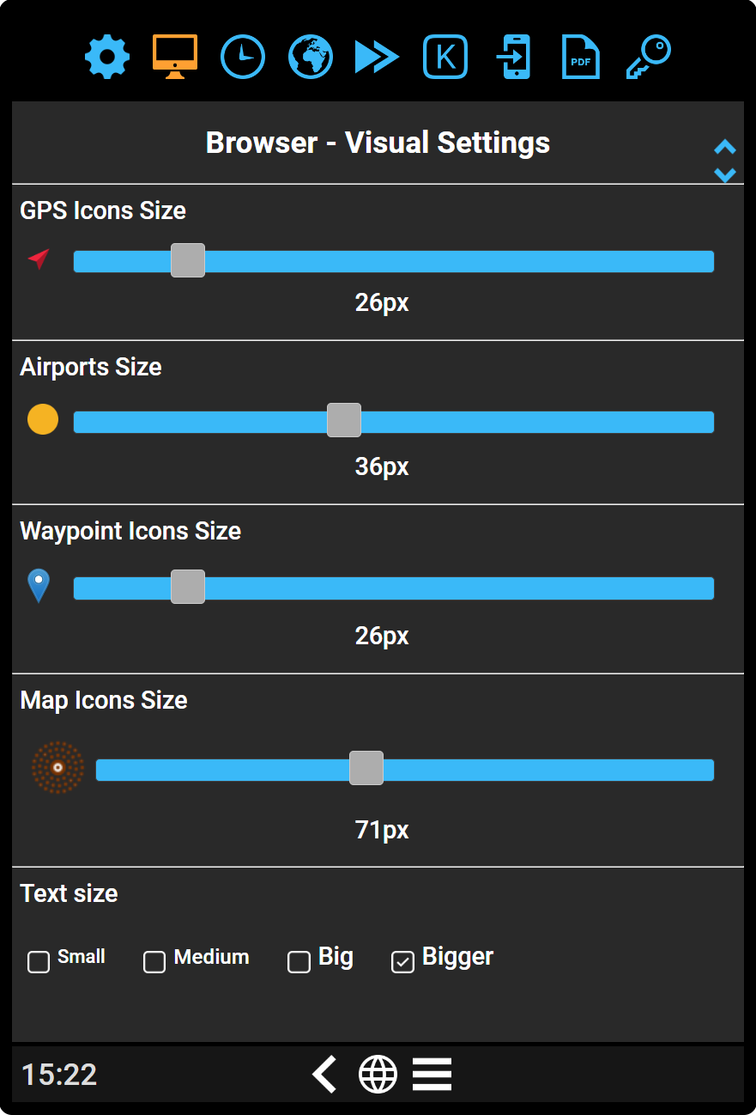Enable the Small text size checkbox
Viewport: 756px width, 1115px height.
click(x=38, y=962)
